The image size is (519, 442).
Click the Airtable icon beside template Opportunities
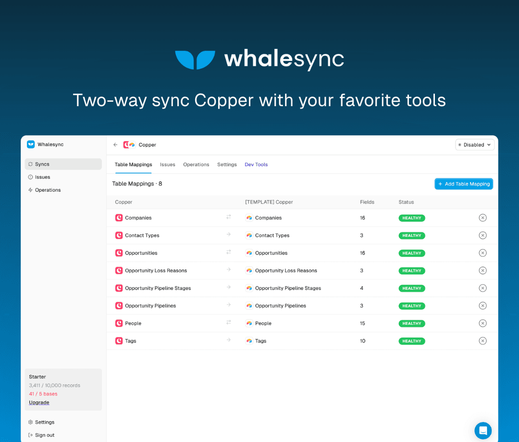point(249,253)
